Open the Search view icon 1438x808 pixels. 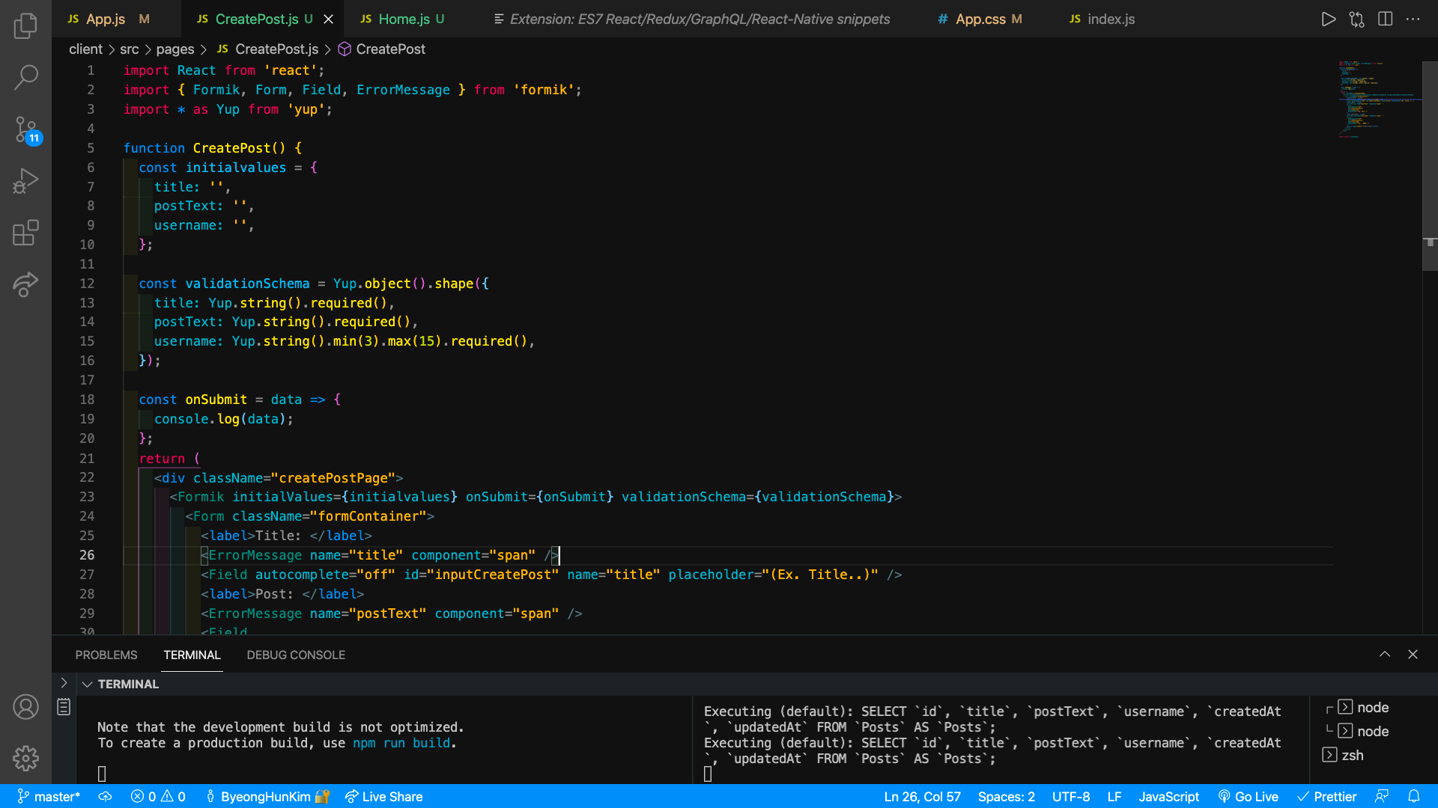pos(25,77)
